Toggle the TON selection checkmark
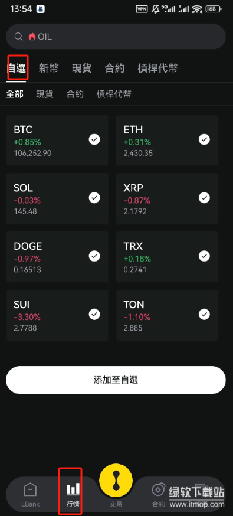This screenshot has width=233, height=516. pos(205,315)
